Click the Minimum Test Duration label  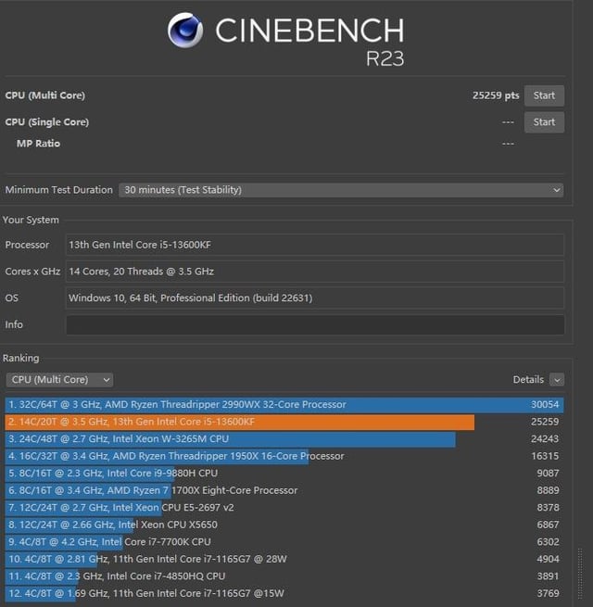click(58, 190)
